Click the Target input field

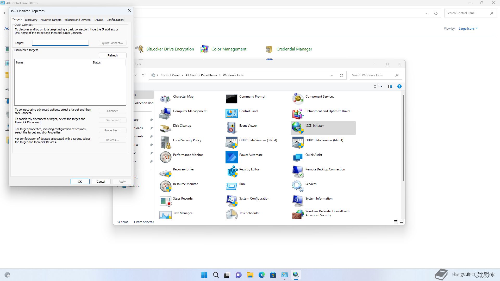[60, 43]
